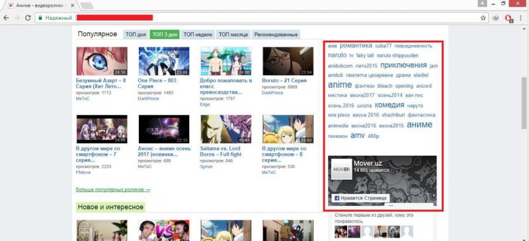Click the browser back arrow
The height and width of the screenshot is (241, 529).
(x=6, y=18)
